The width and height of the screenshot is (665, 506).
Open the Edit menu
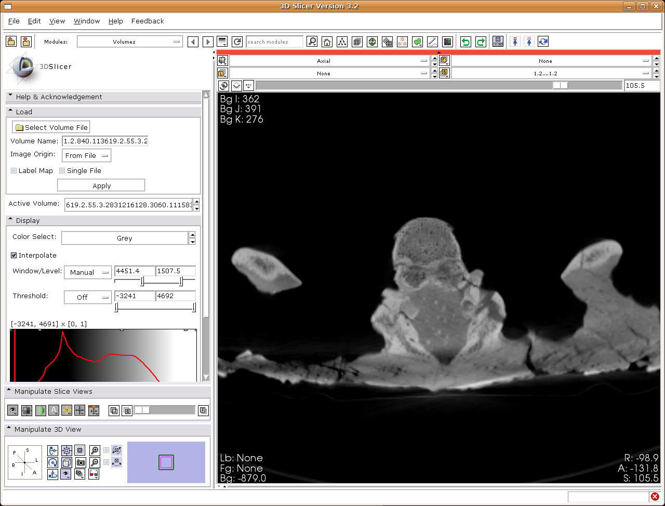pos(34,21)
